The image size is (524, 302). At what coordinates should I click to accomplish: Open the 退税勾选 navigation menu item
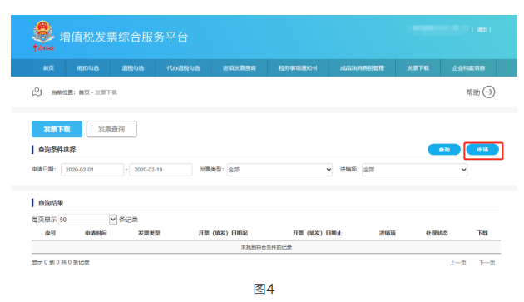click(x=133, y=68)
